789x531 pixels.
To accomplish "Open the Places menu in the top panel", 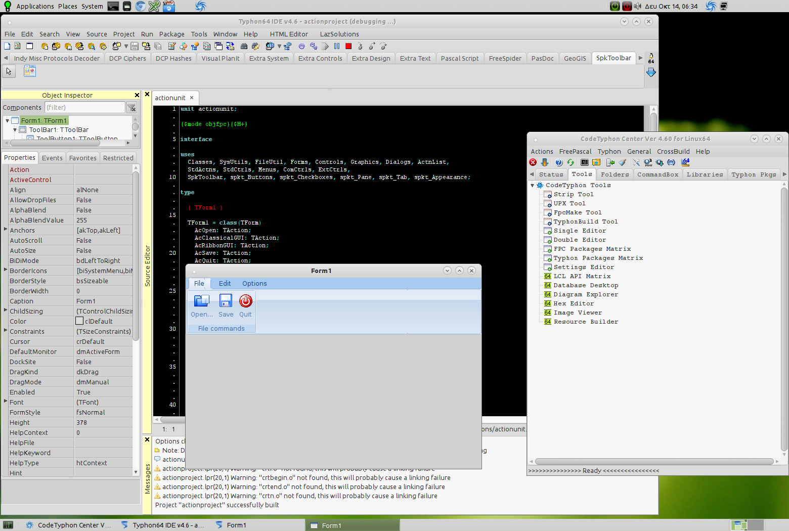I will [x=67, y=6].
